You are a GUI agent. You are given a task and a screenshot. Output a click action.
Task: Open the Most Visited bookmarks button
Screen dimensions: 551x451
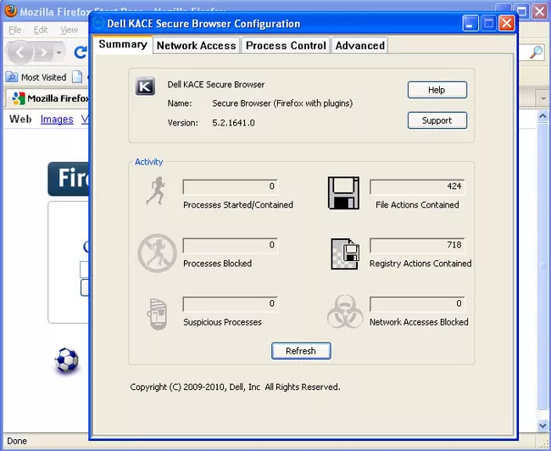click(36, 77)
